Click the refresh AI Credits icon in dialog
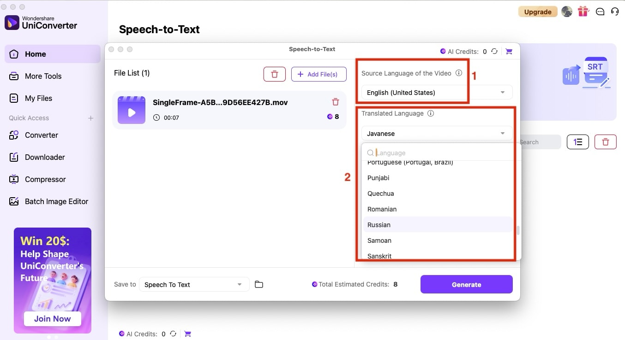Viewport: 625px width, 340px height. pos(494,52)
